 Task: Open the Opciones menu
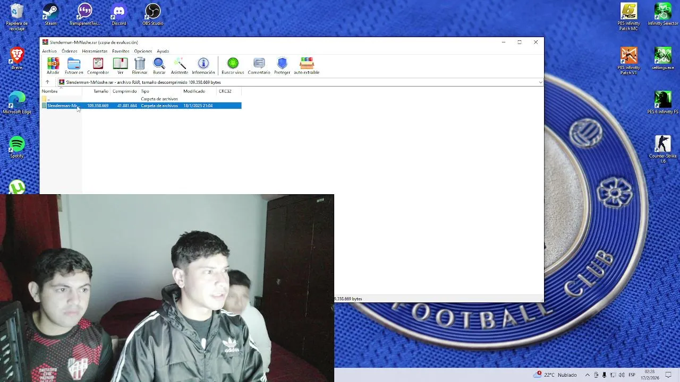tap(143, 51)
